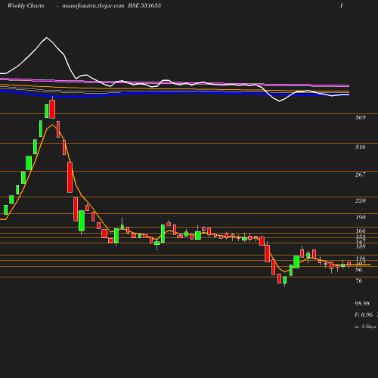Click the 220 price level label
The image size is (378, 378).
361,200
